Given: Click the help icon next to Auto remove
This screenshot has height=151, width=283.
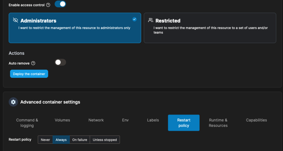Looking at the screenshot, I should (x=33, y=63).
